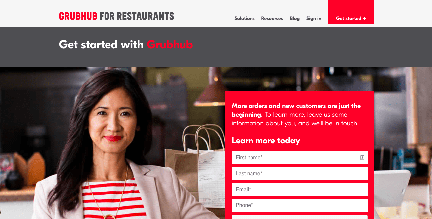Image resolution: width=432 pixels, height=219 pixels.
Task: Focus the First name field
Action: 300,158
